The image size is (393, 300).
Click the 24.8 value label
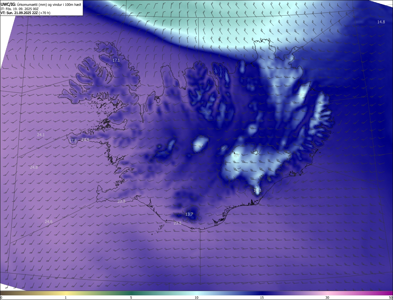point(34,167)
